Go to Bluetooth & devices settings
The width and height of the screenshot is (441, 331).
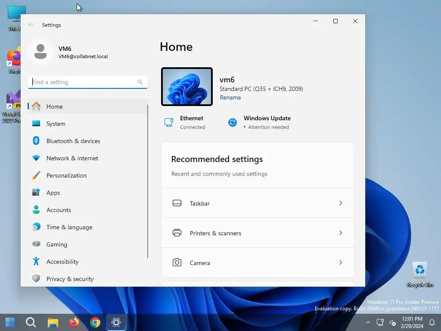coord(87,141)
